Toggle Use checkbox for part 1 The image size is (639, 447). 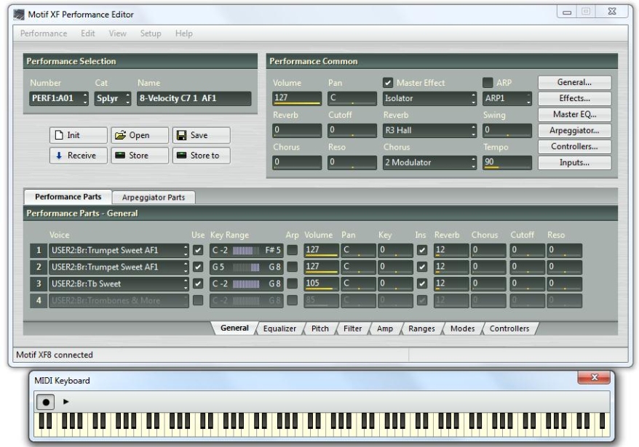click(x=198, y=250)
